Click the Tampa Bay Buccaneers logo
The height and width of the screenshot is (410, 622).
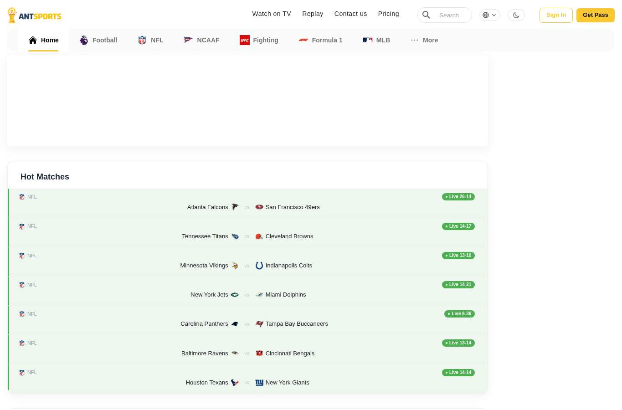259,323
